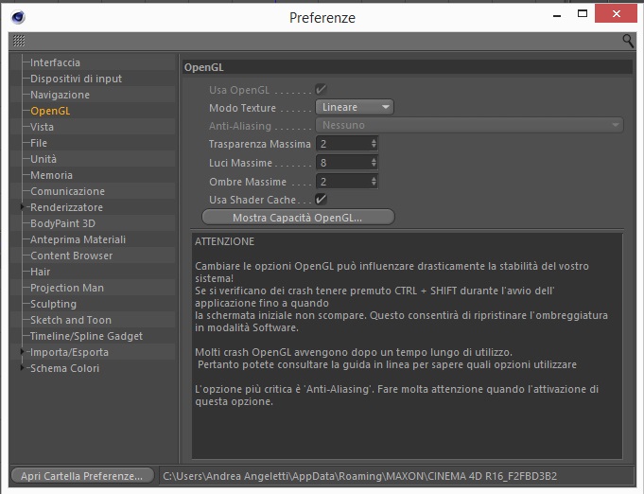644x494 pixels.
Task: Minimize the Preferenze window
Action: (557, 16)
